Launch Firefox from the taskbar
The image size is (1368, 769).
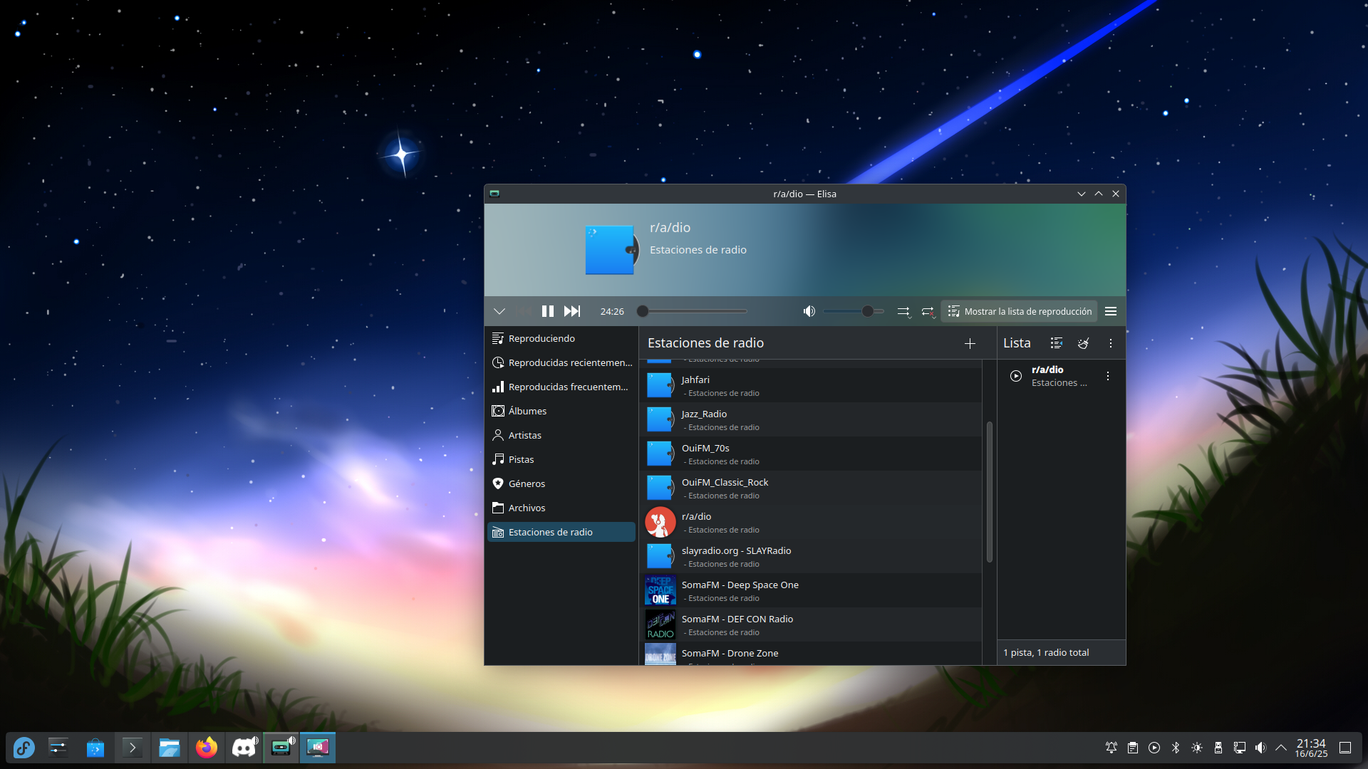click(206, 748)
